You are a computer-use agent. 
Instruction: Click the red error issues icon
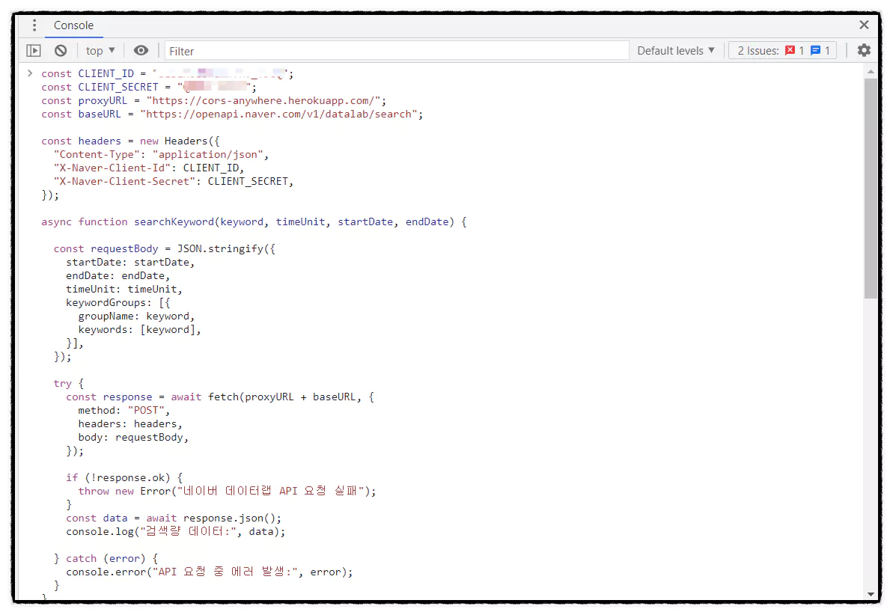pyautogui.click(x=790, y=50)
